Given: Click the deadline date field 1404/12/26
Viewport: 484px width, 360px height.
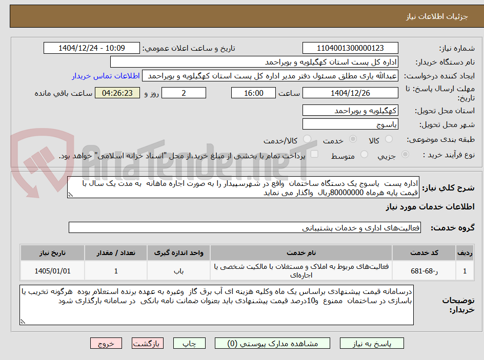Looking at the screenshot, I should tap(350, 93).
